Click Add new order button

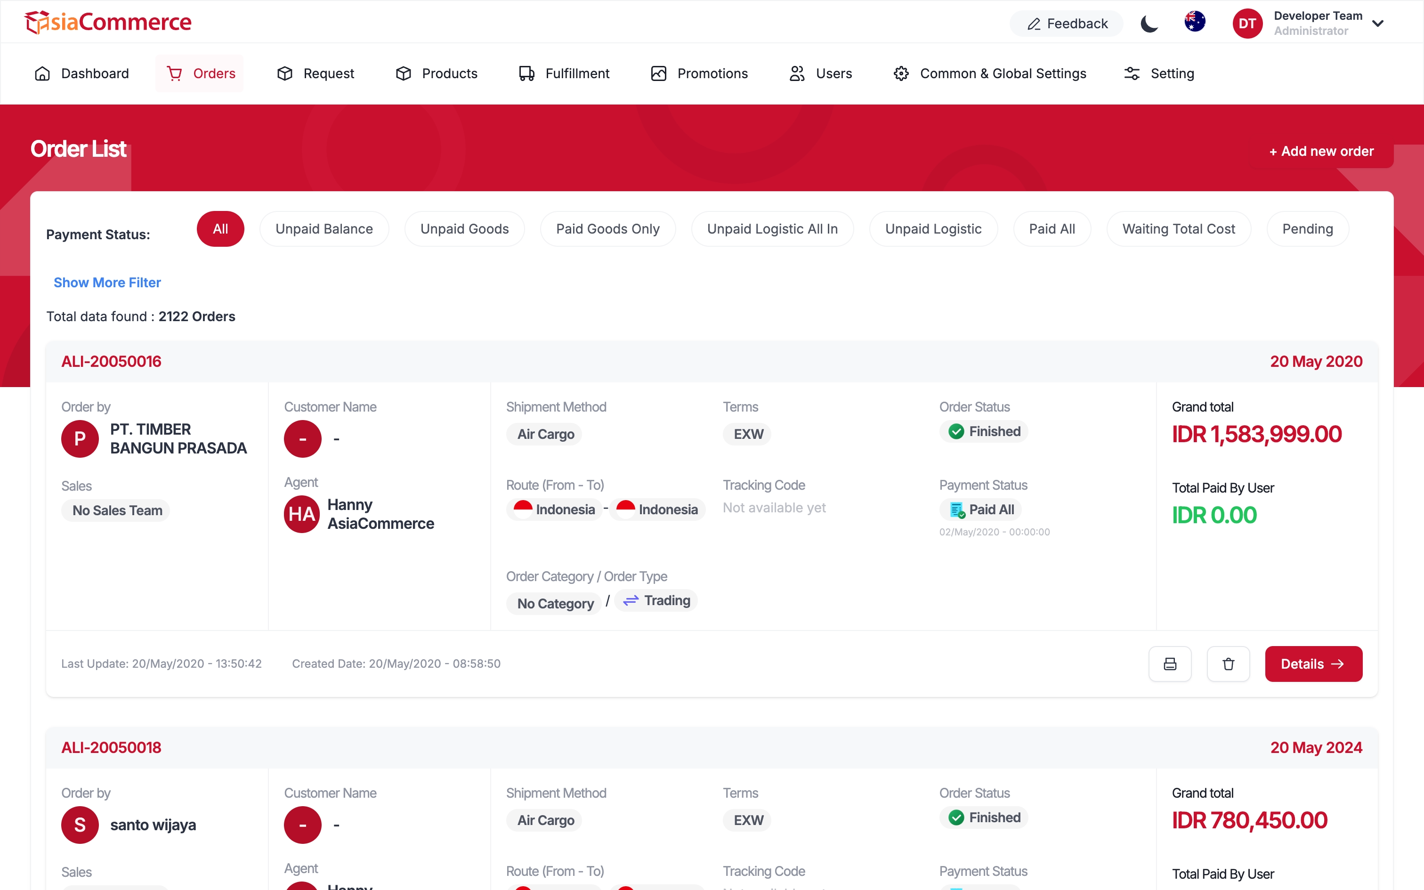(1322, 151)
